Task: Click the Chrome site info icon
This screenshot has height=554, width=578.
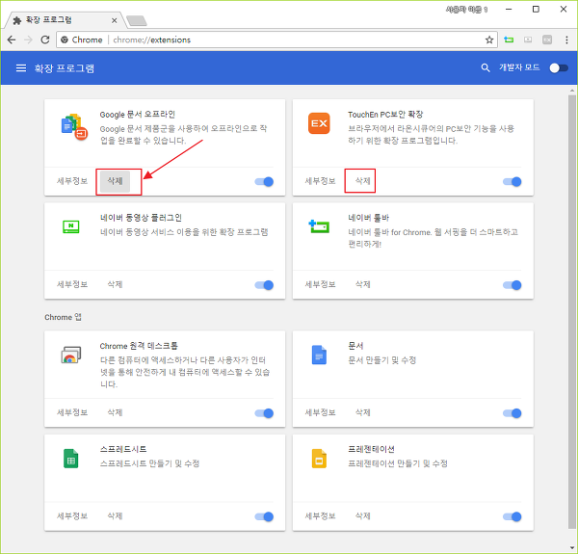Action: (x=65, y=40)
